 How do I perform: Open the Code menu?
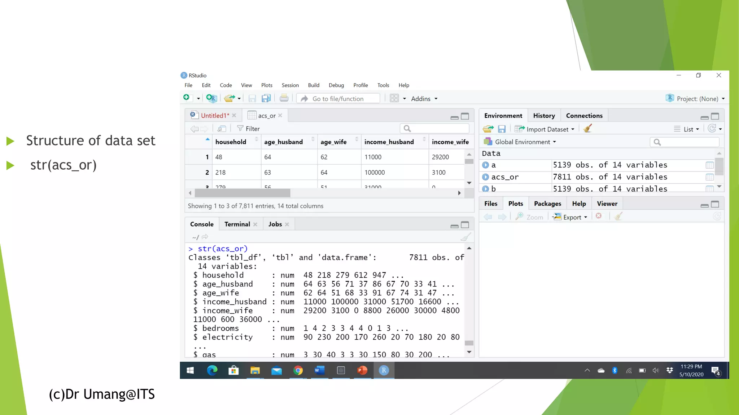click(226, 85)
